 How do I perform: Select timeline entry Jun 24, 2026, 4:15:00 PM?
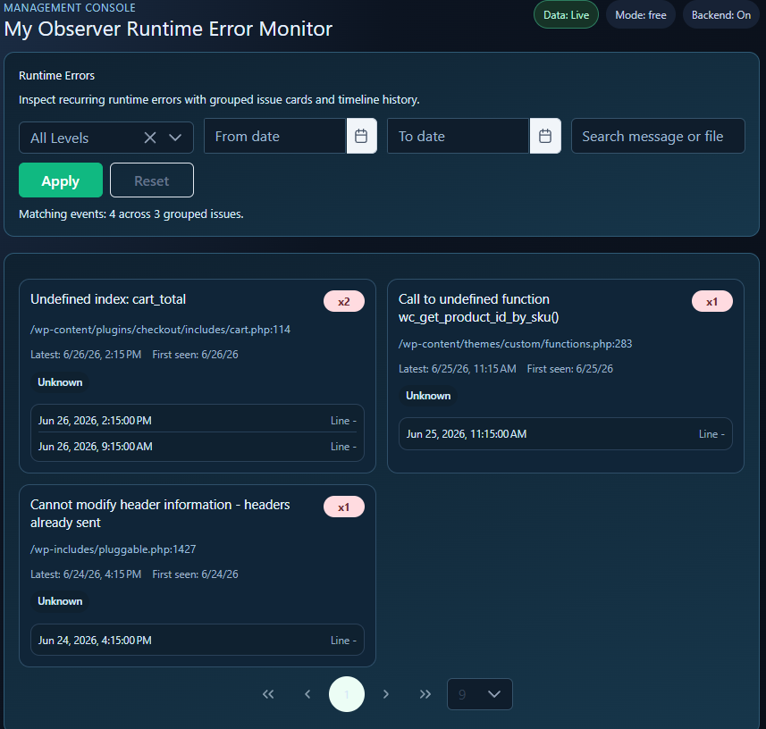coord(198,640)
